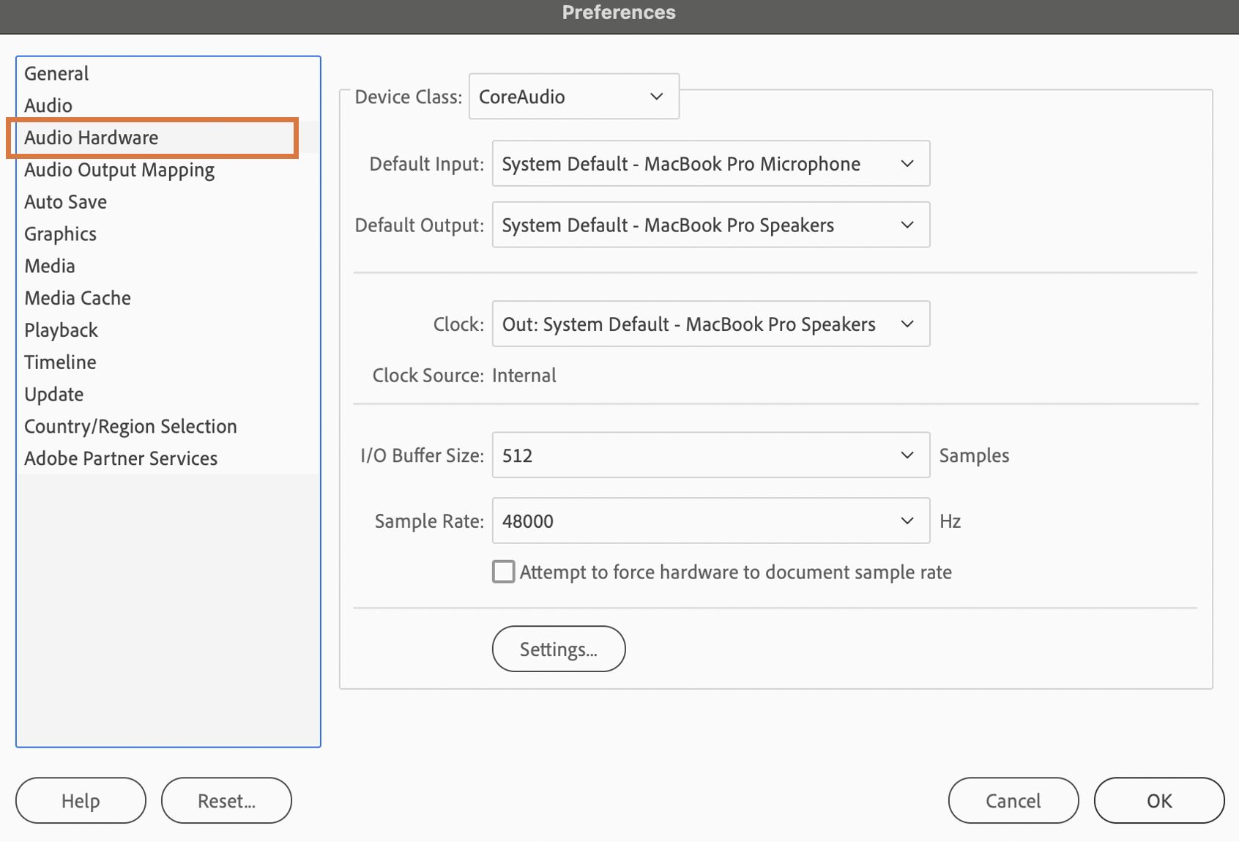Open the Device Class dropdown

coord(573,97)
